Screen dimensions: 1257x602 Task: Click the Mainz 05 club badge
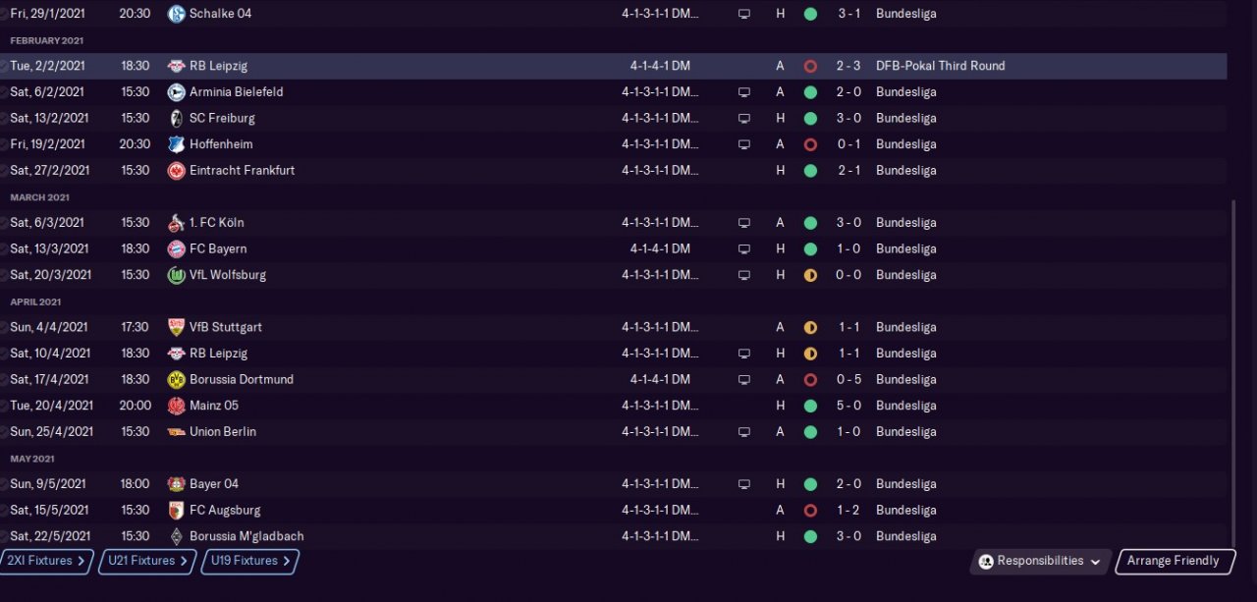tap(177, 406)
